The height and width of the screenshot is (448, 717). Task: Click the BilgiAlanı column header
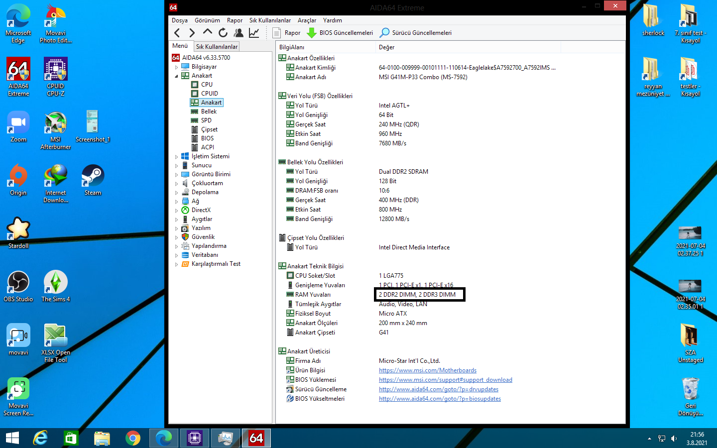point(326,47)
